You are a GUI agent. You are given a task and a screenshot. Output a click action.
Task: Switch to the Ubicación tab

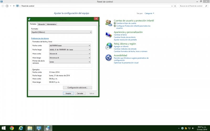click(x=41, y=24)
